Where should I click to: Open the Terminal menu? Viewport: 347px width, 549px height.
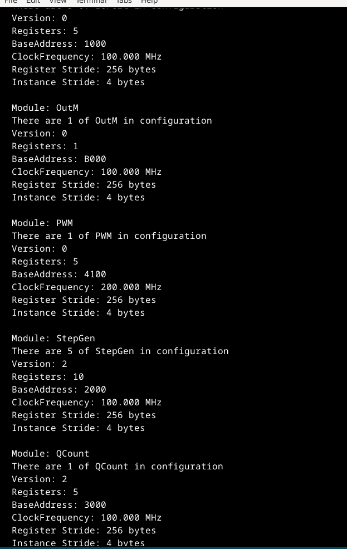pyautogui.click(x=91, y=2)
